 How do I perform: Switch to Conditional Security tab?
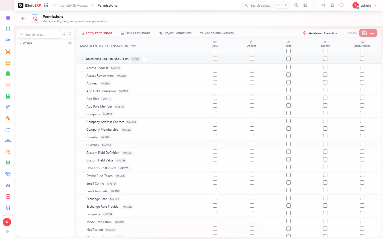[217, 33]
